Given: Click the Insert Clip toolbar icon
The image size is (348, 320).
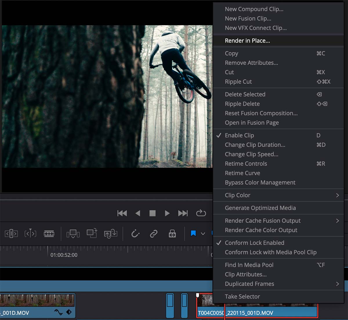Looking at the screenshot, I should coord(73,234).
